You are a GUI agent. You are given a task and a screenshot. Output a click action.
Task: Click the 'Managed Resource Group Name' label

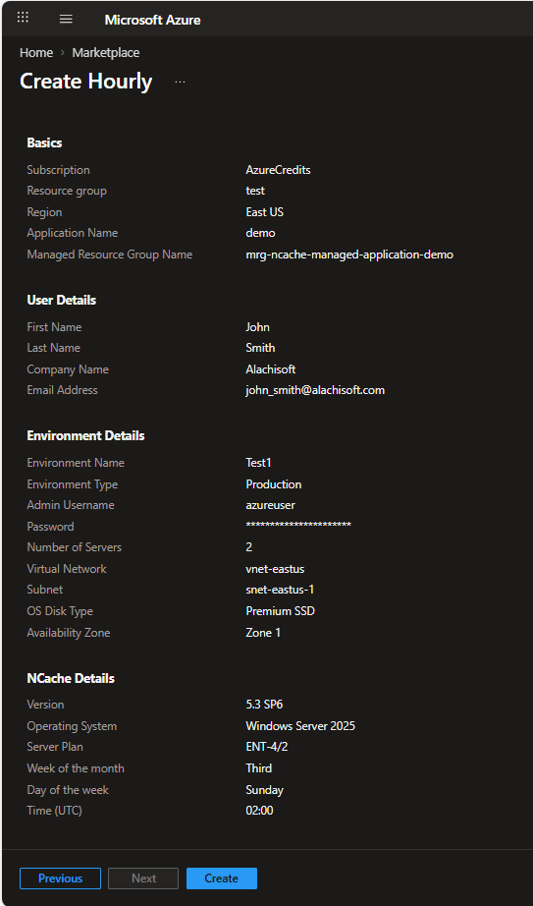coord(110,255)
